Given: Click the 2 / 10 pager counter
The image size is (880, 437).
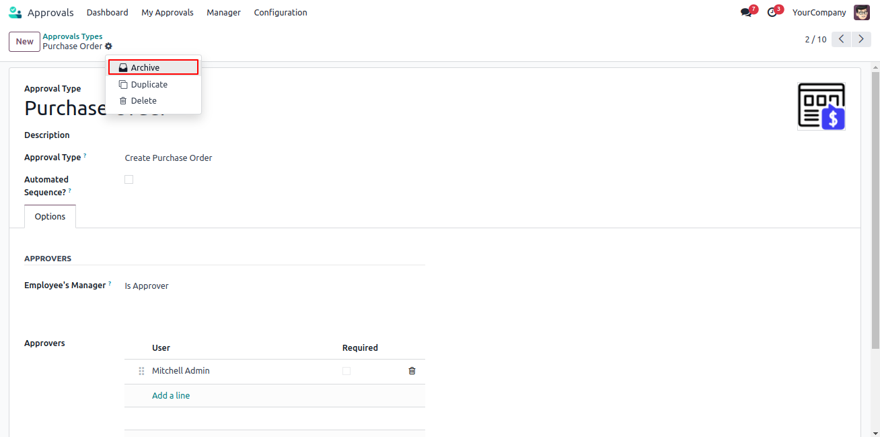Looking at the screenshot, I should click(815, 39).
